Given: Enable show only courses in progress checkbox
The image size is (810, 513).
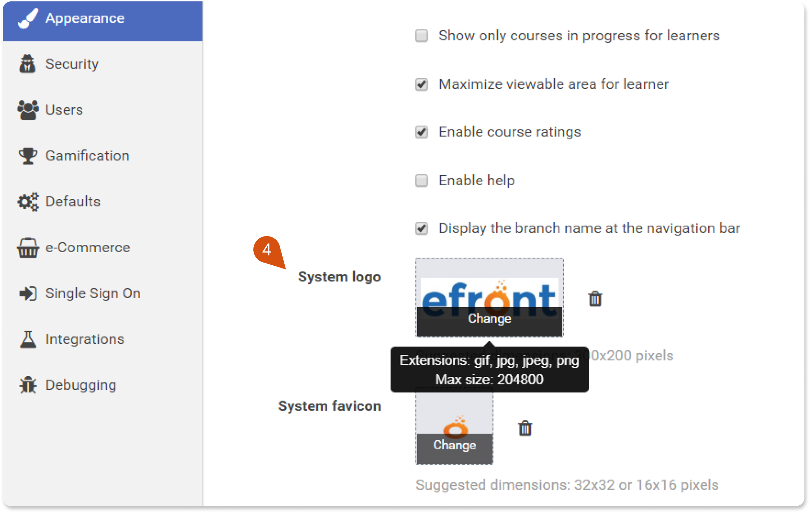Looking at the screenshot, I should [x=422, y=36].
